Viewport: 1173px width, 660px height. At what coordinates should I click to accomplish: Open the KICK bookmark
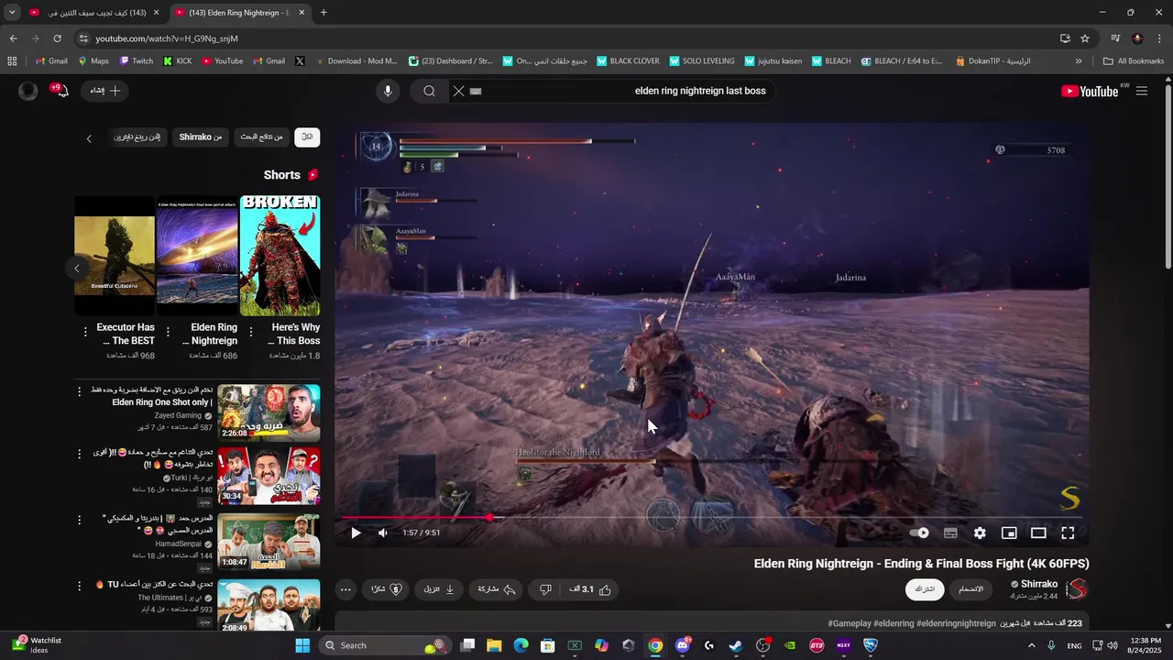click(178, 61)
